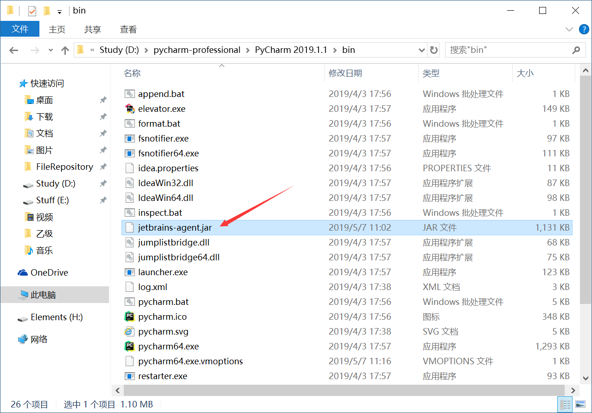Click the idea.properties file icon
Image resolution: width=592 pixels, height=413 pixels.
point(129,168)
